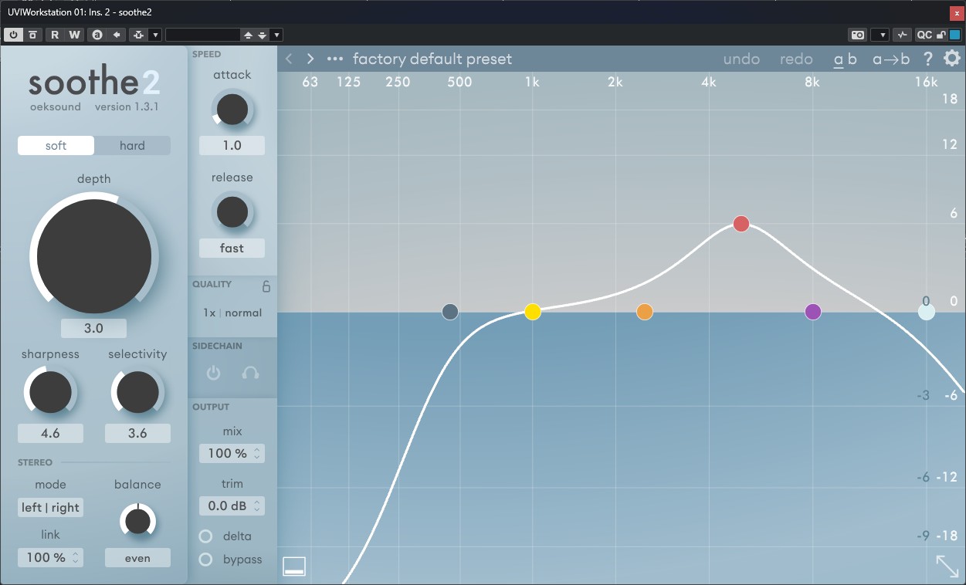Open help with the question mark icon

click(928, 59)
